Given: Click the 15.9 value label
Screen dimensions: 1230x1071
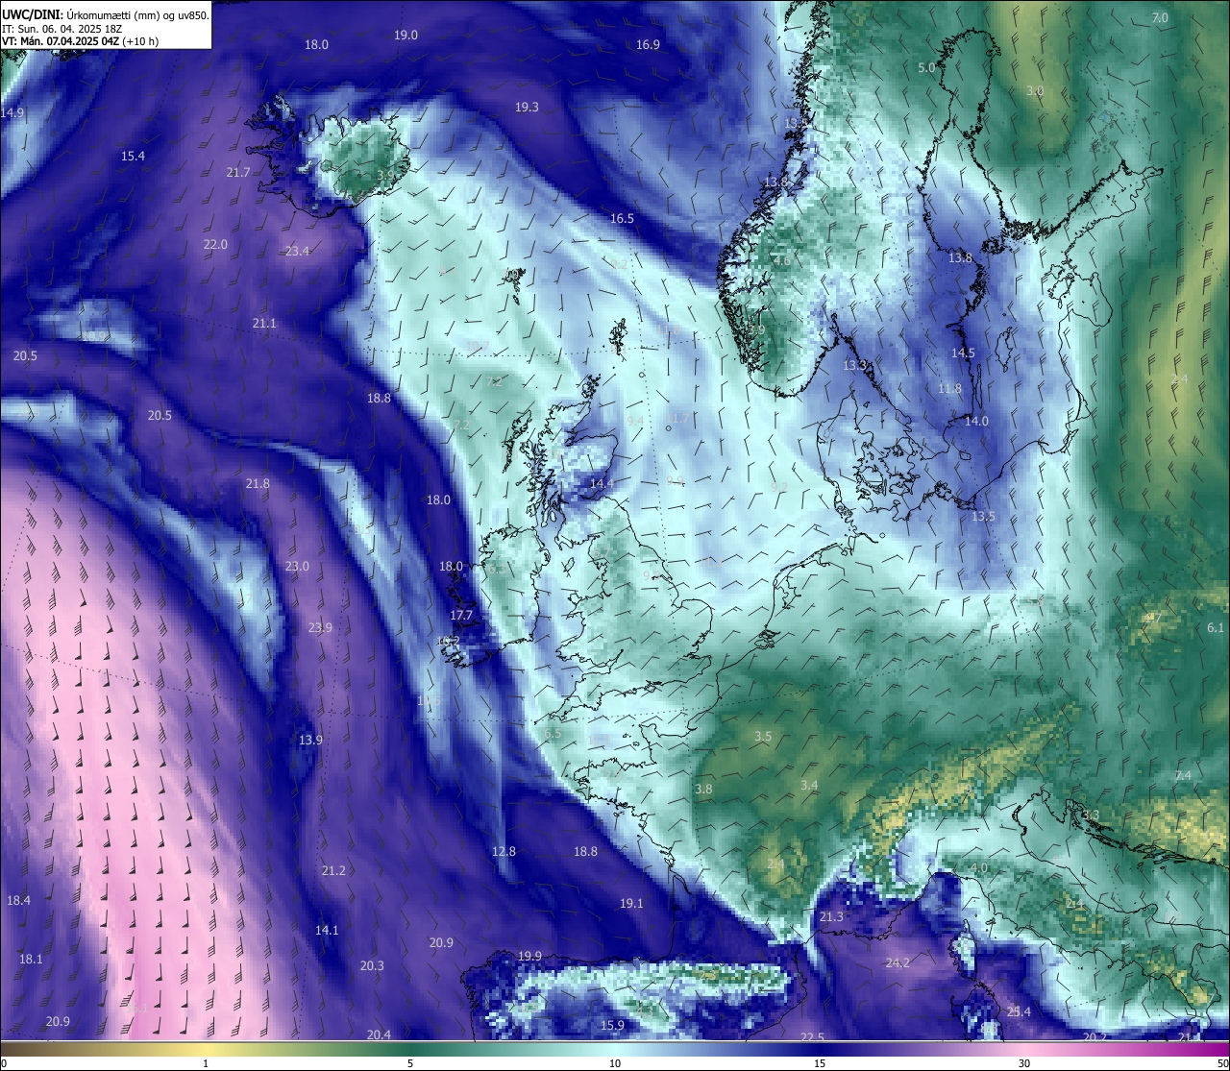Looking at the screenshot, I should click(612, 1026).
